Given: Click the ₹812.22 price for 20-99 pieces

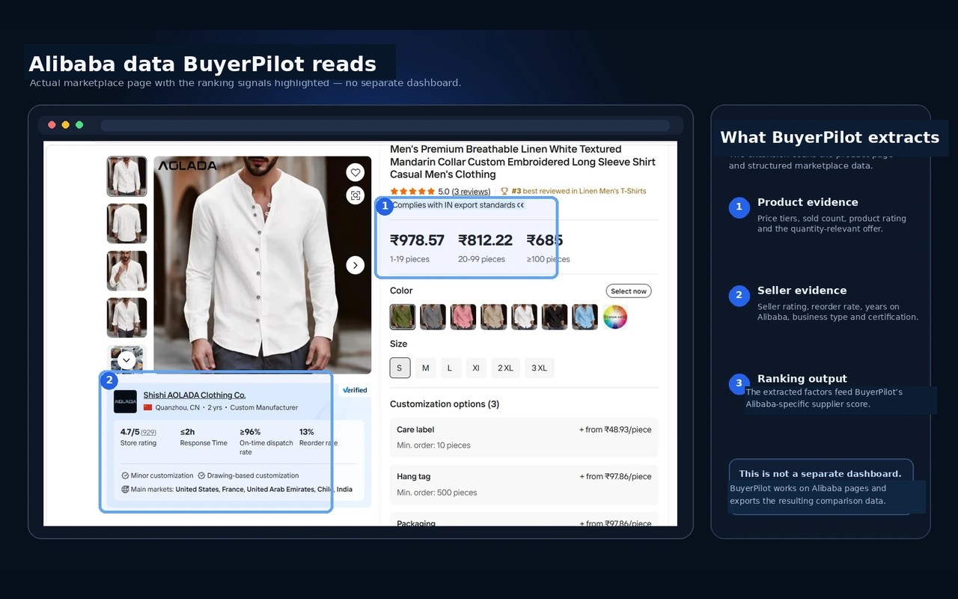Looking at the screenshot, I should coord(485,240).
